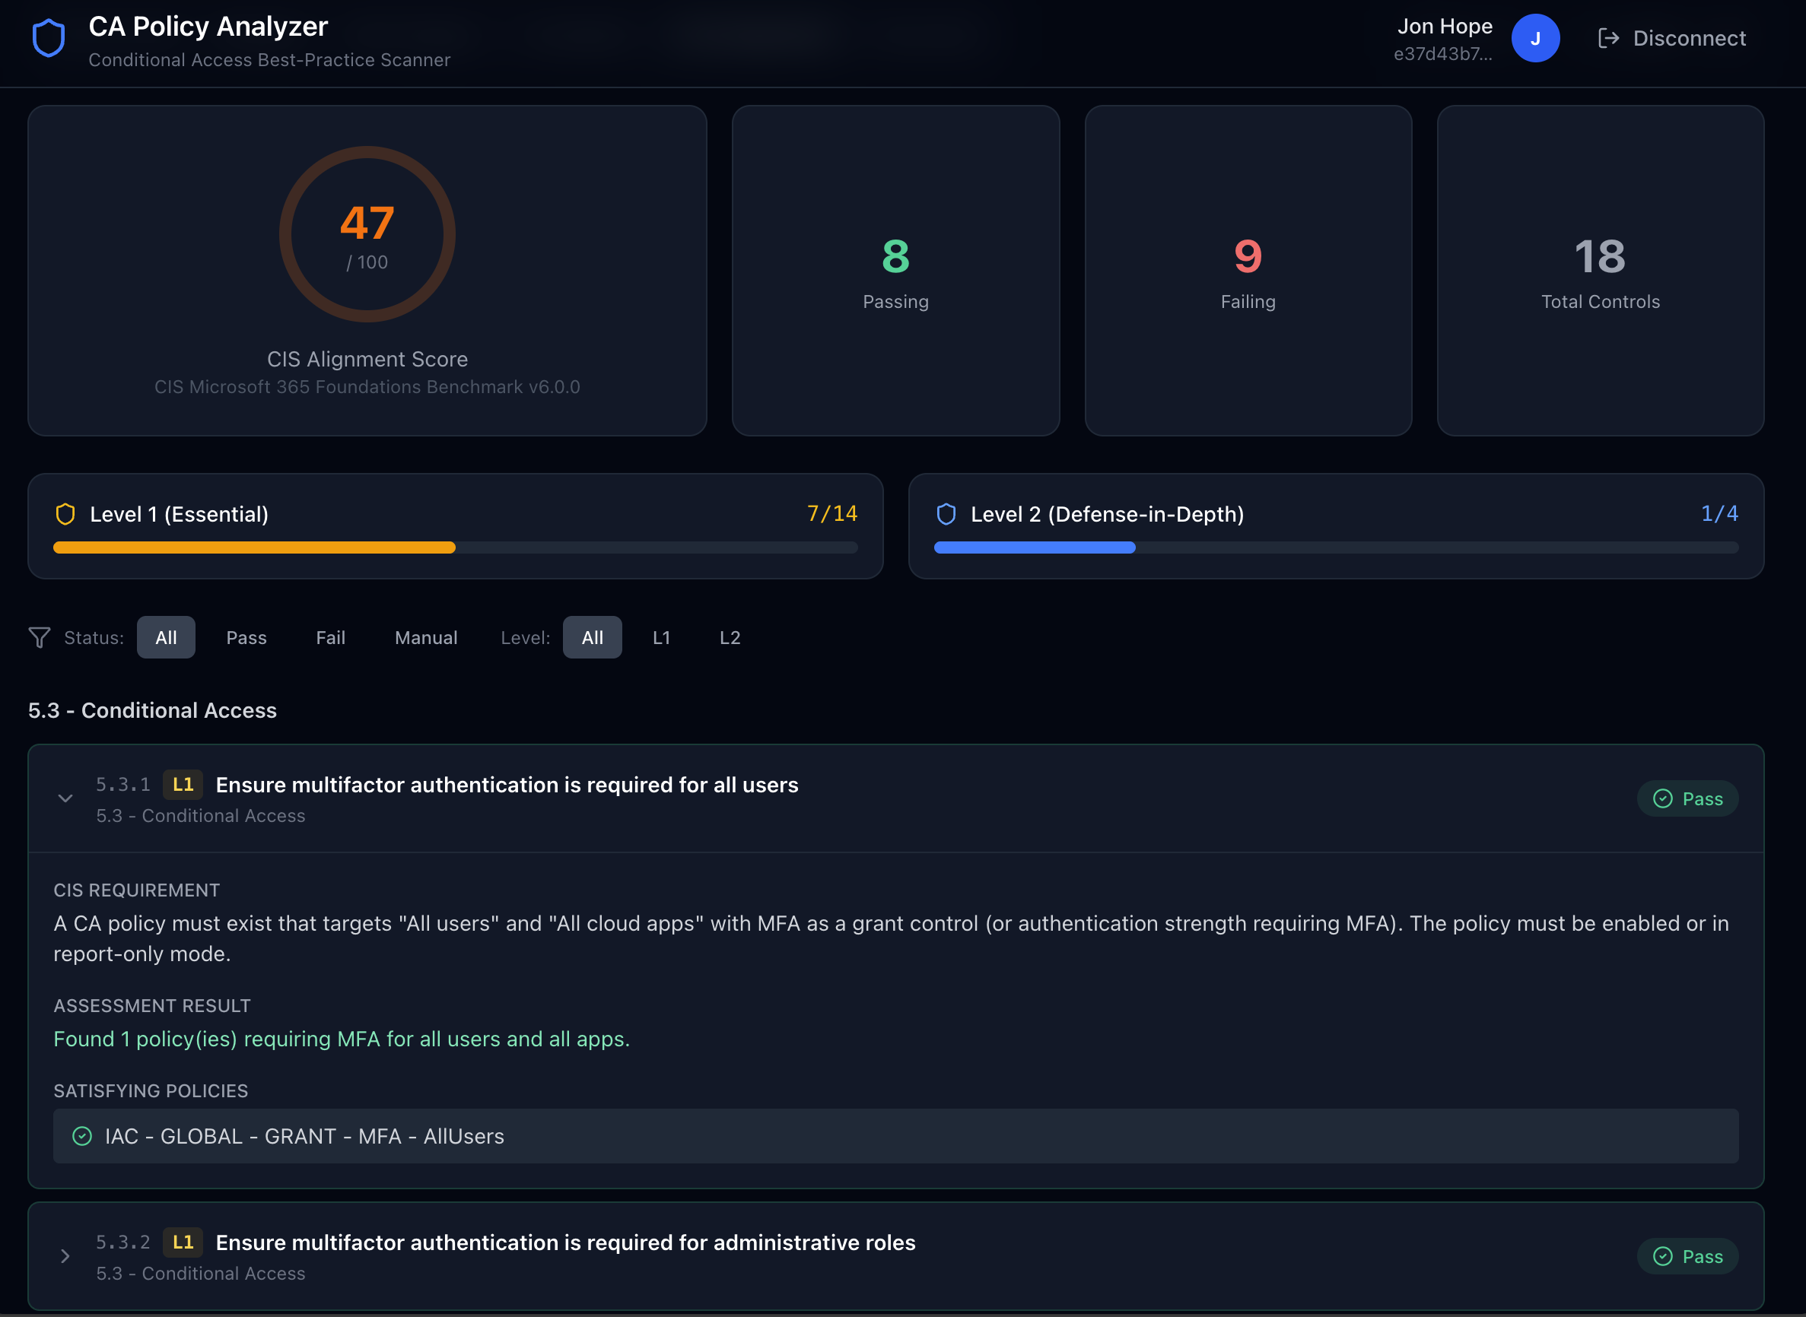Filter controls by level L2
Viewport: 1806px width, 1317px height.
730,638
